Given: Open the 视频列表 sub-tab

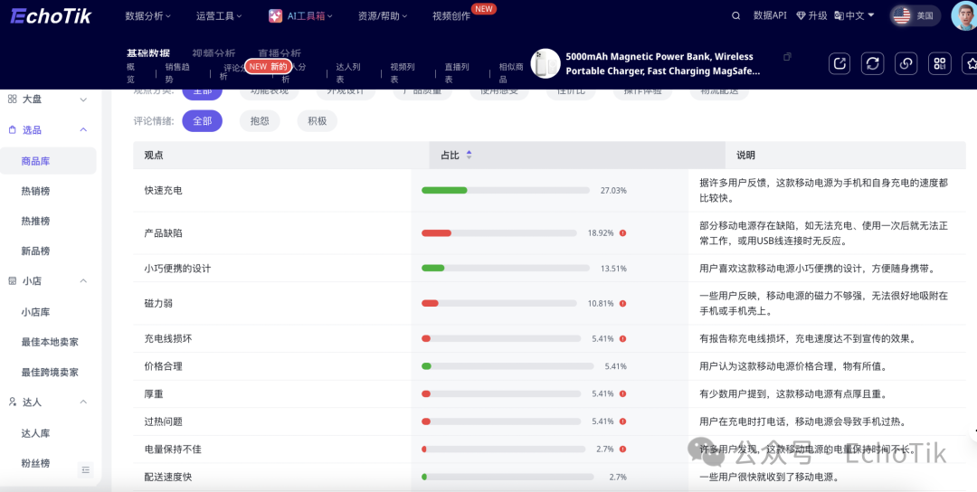Looking at the screenshot, I should point(403,73).
